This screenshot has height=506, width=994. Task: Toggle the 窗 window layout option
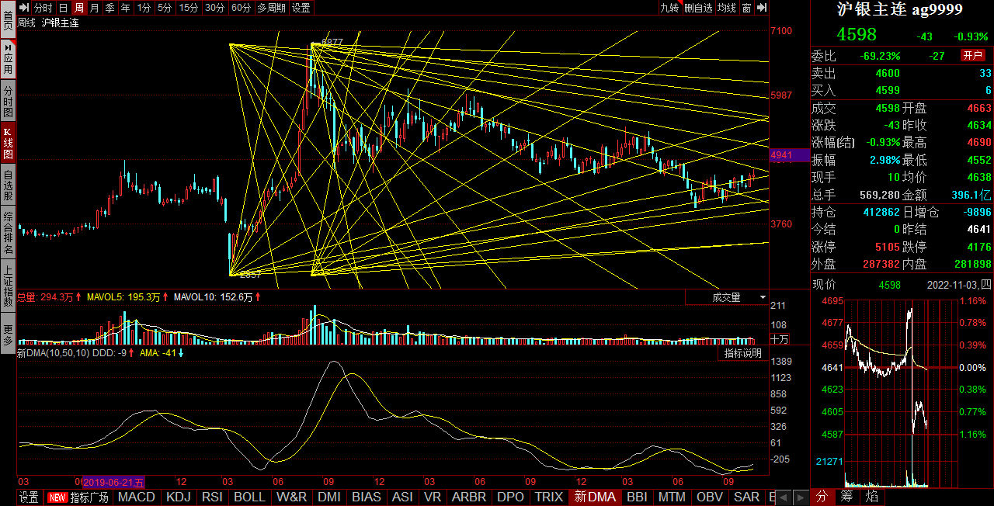click(746, 8)
